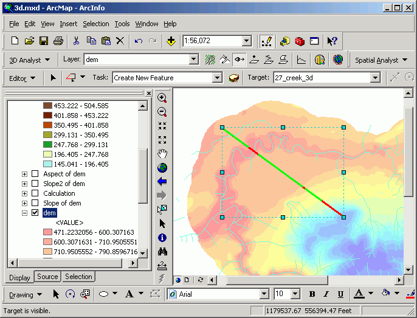Switch to the Source tab
417x318 pixels.
47,277
